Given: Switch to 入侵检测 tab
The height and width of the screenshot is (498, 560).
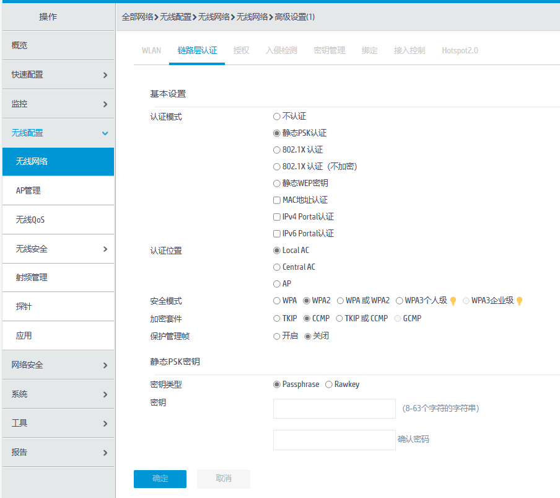Looking at the screenshot, I should 281,51.
